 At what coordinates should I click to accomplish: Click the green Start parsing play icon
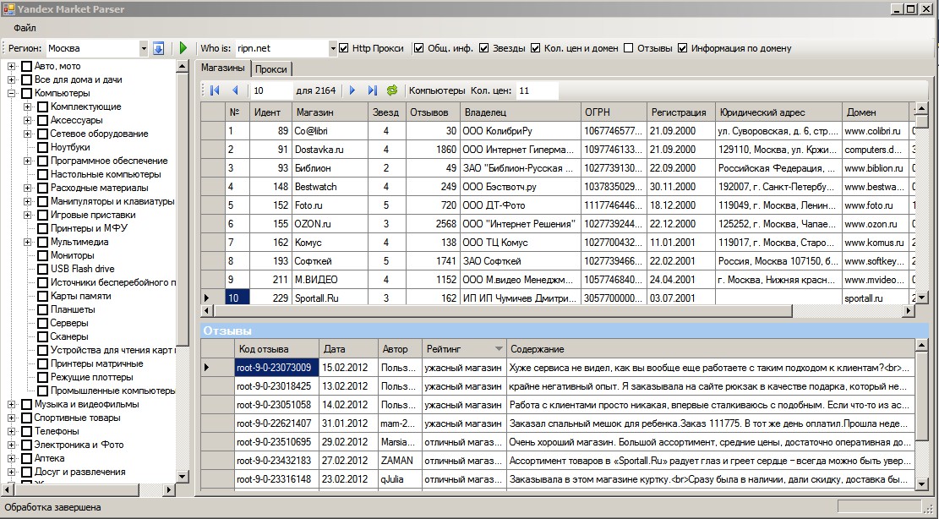click(183, 48)
